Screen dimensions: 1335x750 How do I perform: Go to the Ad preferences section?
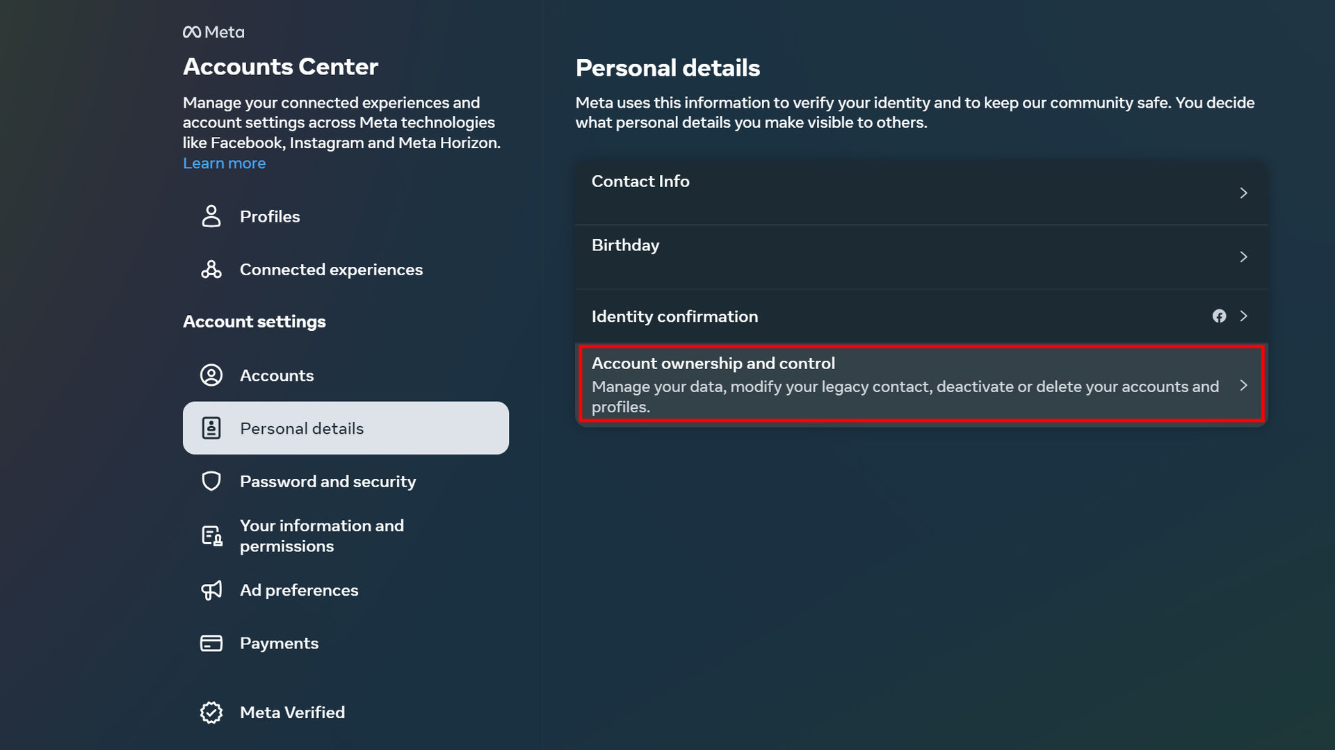click(x=299, y=590)
